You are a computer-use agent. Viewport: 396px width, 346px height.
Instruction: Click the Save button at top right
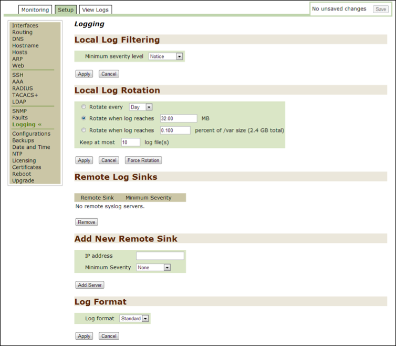pyautogui.click(x=380, y=9)
